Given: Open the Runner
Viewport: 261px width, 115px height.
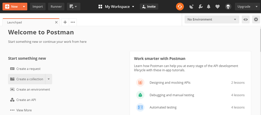Looking at the screenshot, I should pyautogui.click(x=56, y=7).
